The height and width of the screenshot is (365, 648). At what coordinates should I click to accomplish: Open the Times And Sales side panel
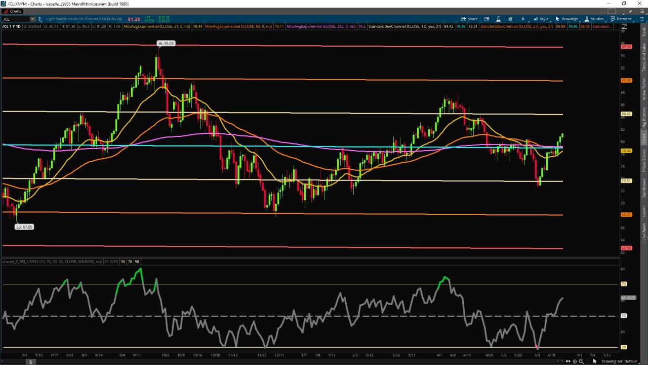(644, 56)
